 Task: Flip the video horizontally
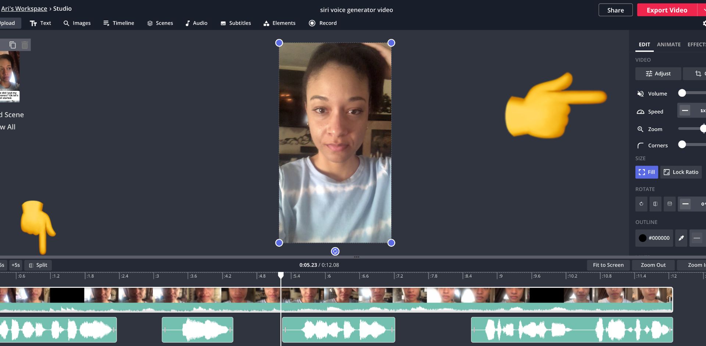click(655, 204)
